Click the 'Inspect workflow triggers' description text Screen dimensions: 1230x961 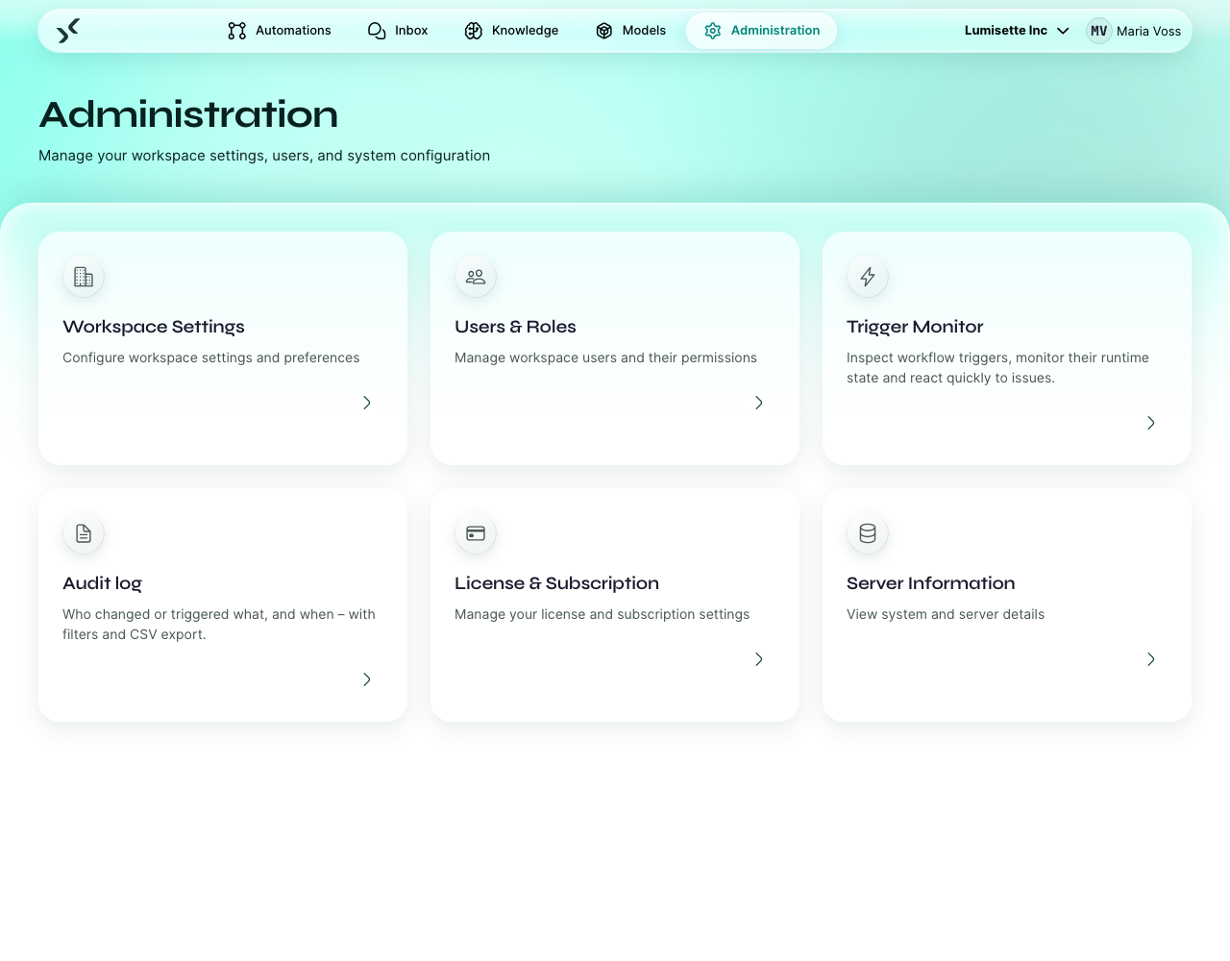997,367
